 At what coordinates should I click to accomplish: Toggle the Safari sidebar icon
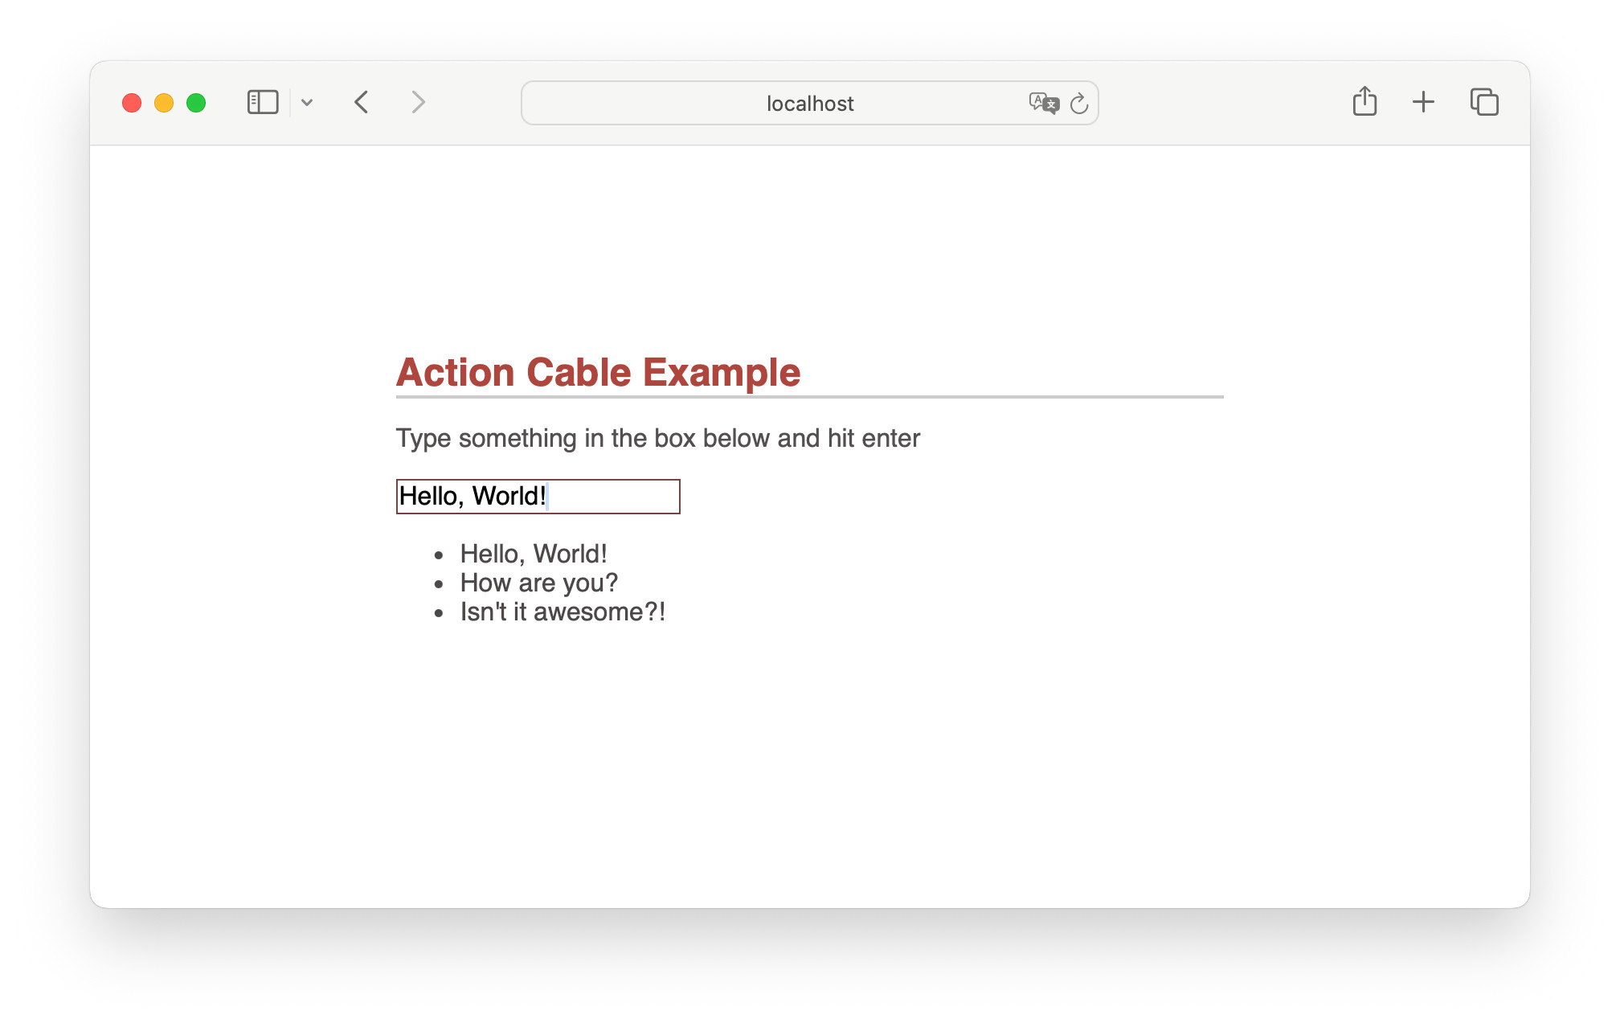[263, 103]
